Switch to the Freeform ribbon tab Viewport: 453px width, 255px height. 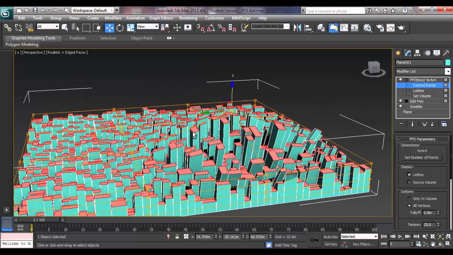click(78, 38)
